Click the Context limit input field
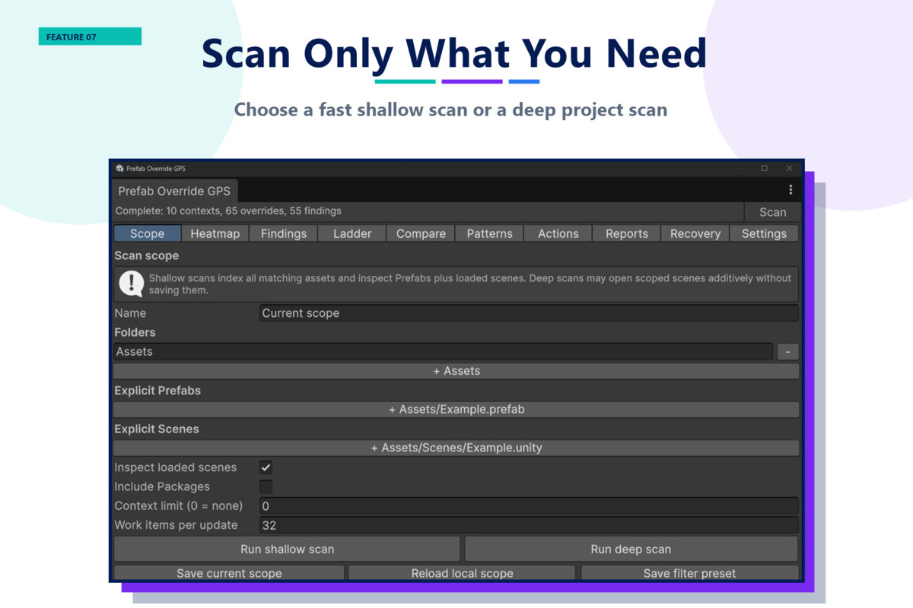Screen dimensions: 913x608 click(529, 505)
